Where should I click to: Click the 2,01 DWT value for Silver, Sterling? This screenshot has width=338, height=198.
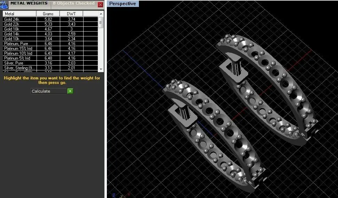[x=72, y=68]
